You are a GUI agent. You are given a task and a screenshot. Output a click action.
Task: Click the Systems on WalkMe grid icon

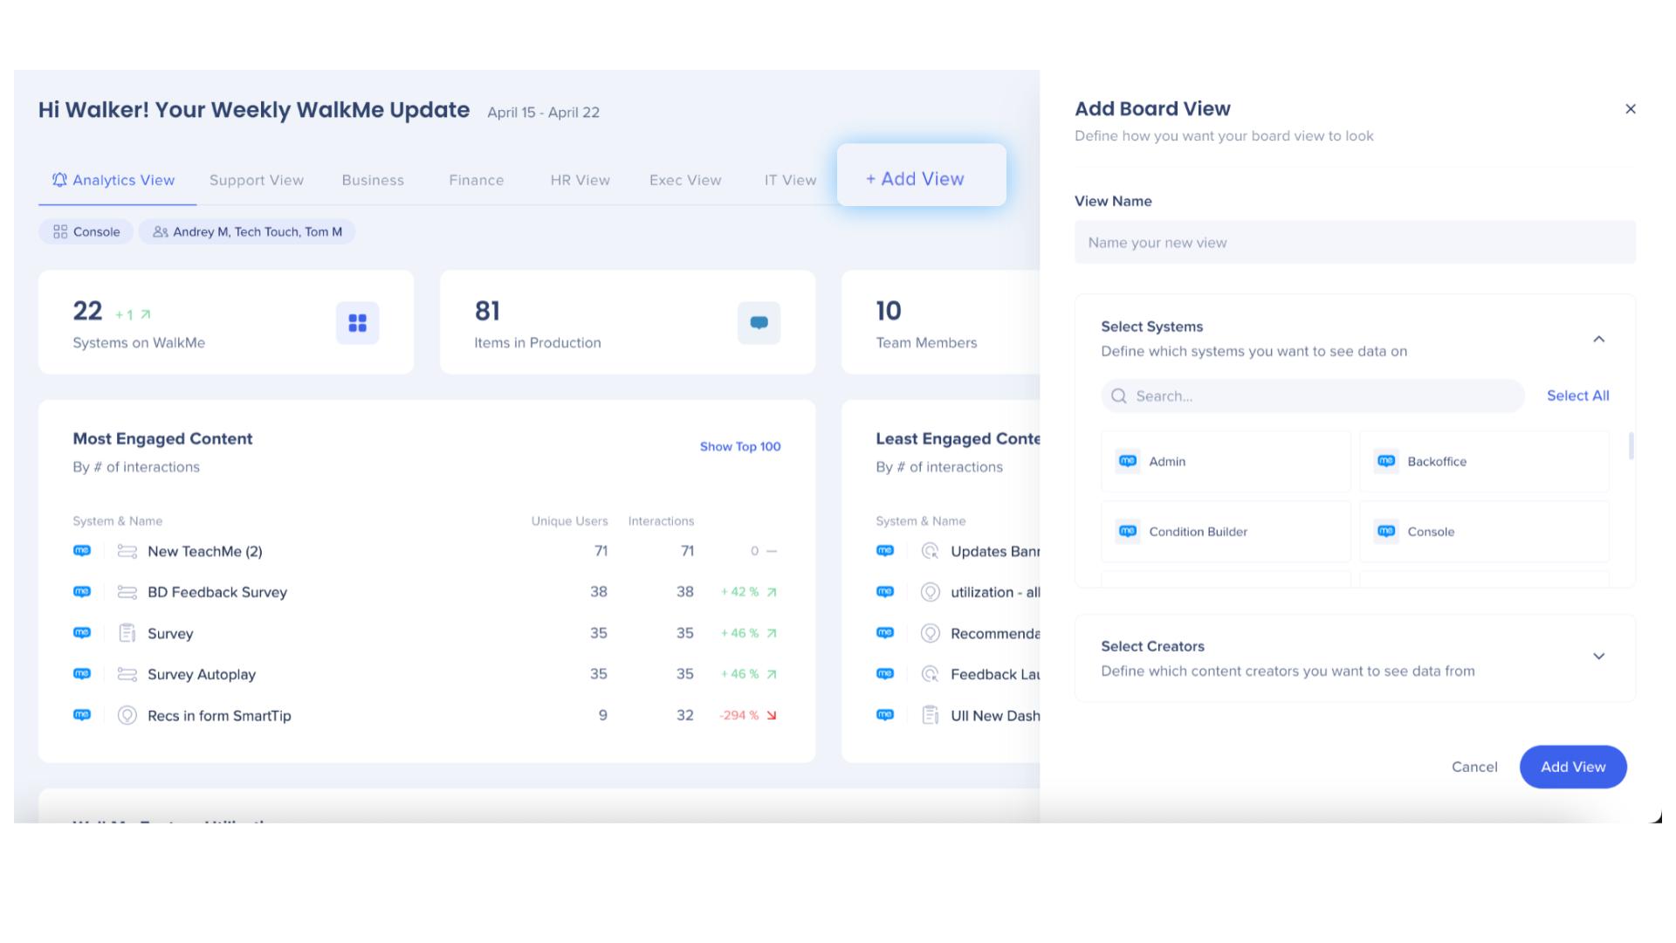click(357, 323)
